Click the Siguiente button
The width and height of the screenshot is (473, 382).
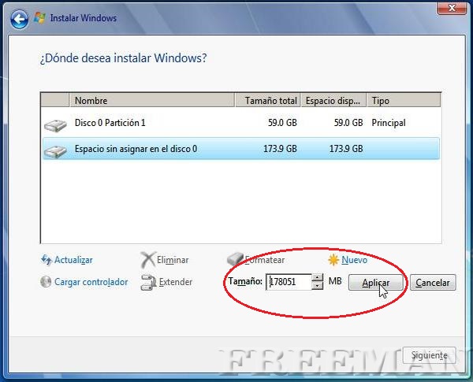[430, 355]
